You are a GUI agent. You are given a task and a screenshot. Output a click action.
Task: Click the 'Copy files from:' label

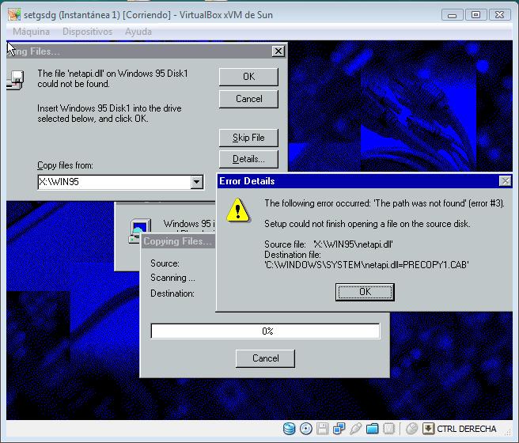(65, 165)
